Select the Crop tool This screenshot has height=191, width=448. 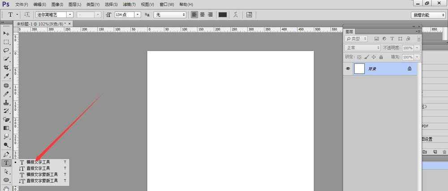[x=6, y=67]
